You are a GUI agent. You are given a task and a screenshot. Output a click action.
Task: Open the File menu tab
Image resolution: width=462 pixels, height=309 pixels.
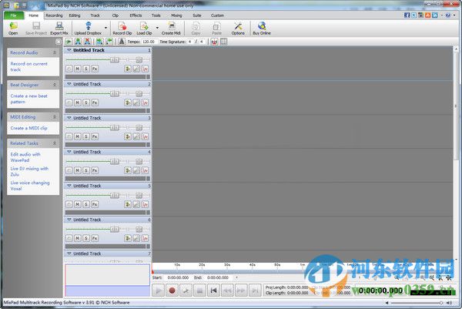click(14, 15)
